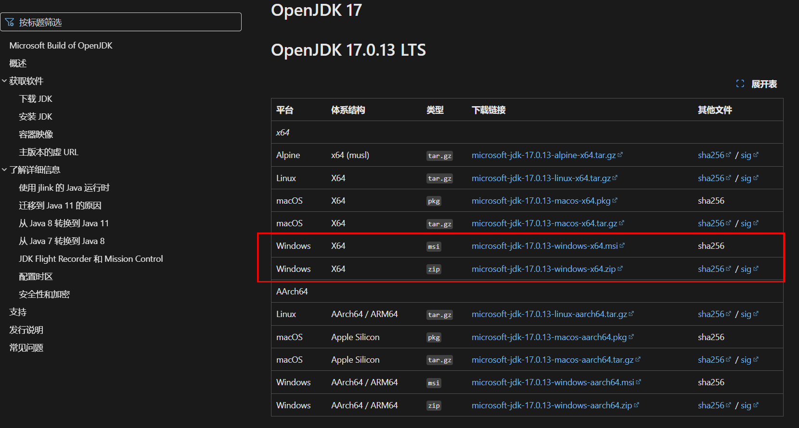The height and width of the screenshot is (428, 799).
Task: Collapse the 获取软件 section
Action: click(x=4, y=81)
